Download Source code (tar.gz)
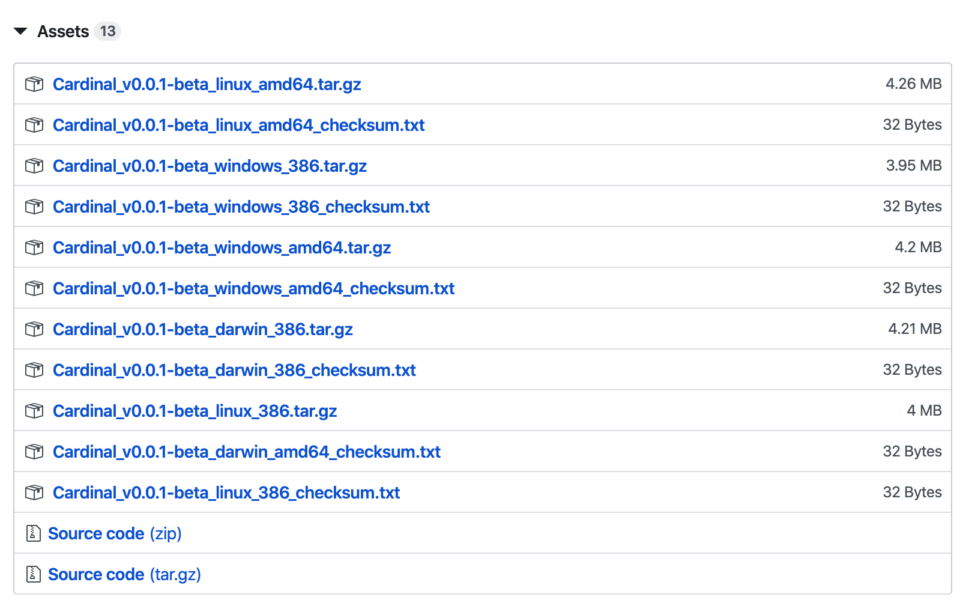963x609 pixels. [x=124, y=574]
